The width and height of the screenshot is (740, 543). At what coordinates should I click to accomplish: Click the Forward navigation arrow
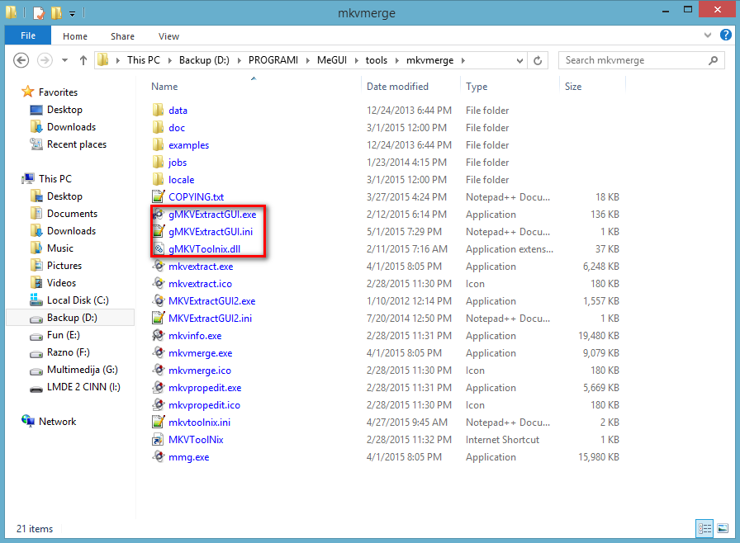(45, 60)
